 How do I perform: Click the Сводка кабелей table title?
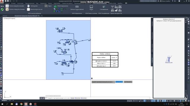click(x=105, y=54)
